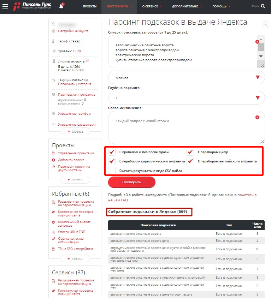Viewport: 271px width, 298px height.
Task: Expand the Инструменты menu dropdown
Action: tap(119, 6)
